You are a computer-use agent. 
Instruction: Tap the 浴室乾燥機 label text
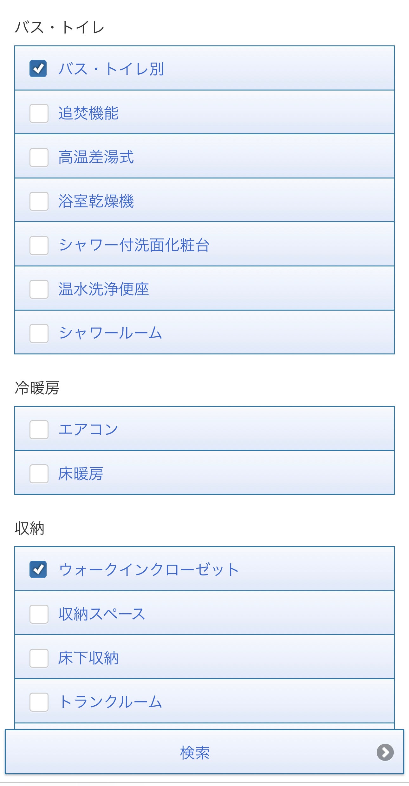pos(96,201)
